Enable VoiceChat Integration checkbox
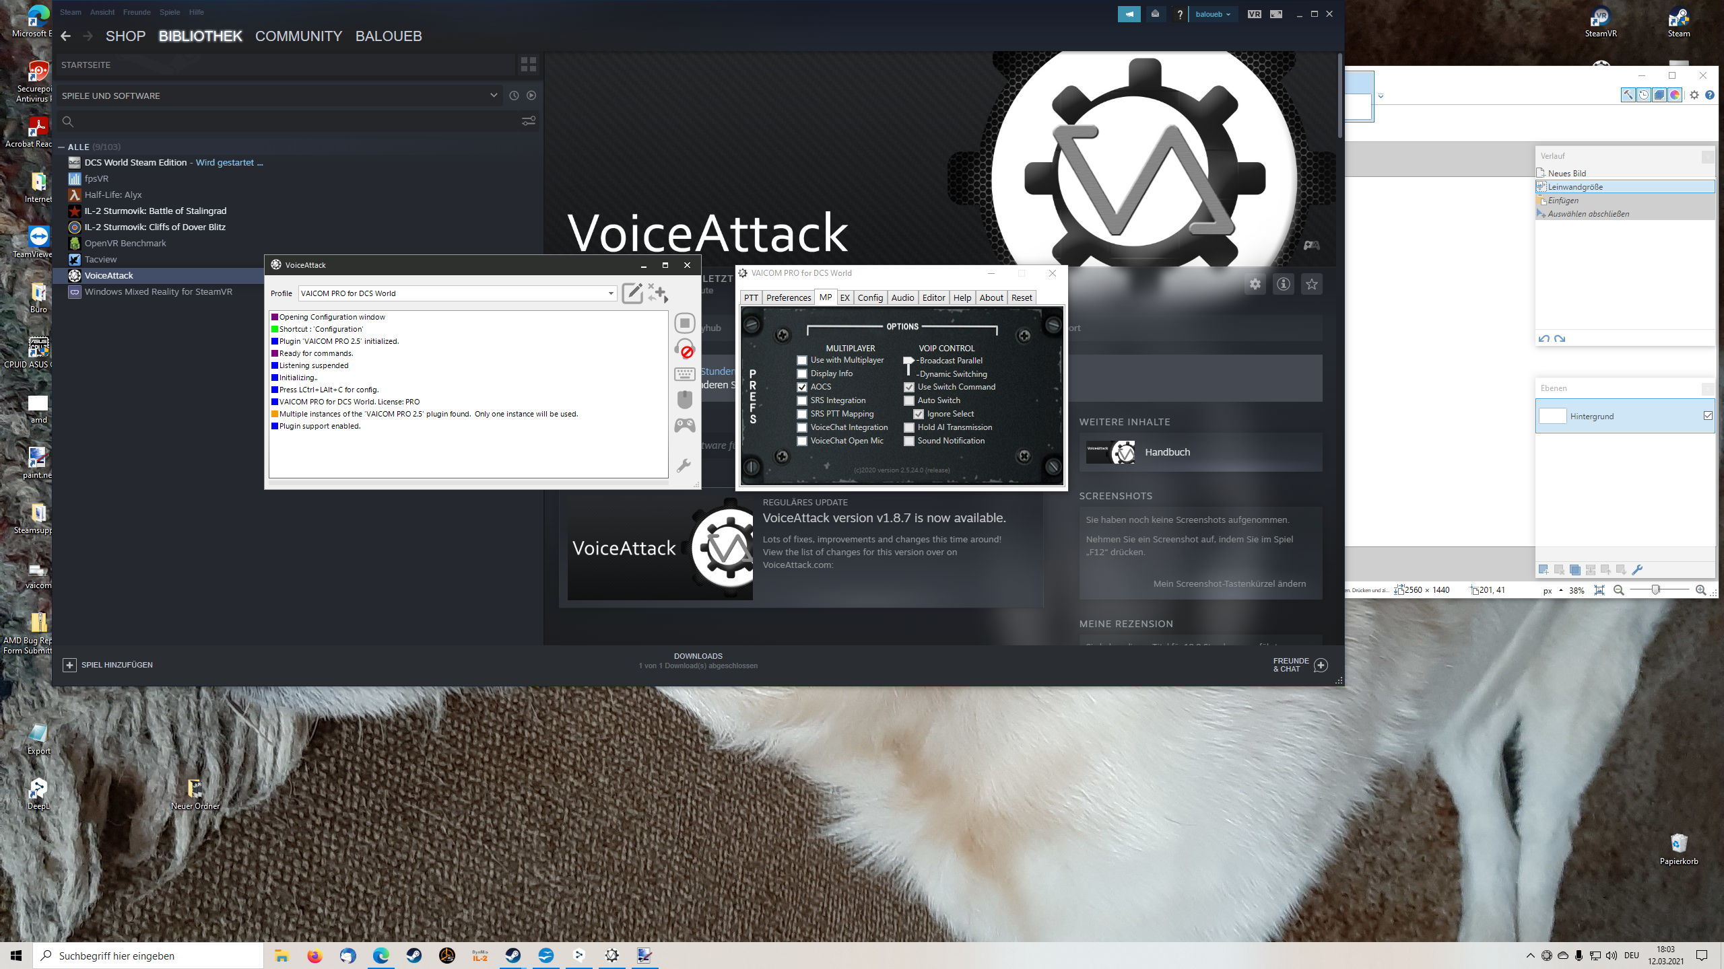The height and width of the screenshot is (969, 1724). pyautogui.click(x=802, y=427)
